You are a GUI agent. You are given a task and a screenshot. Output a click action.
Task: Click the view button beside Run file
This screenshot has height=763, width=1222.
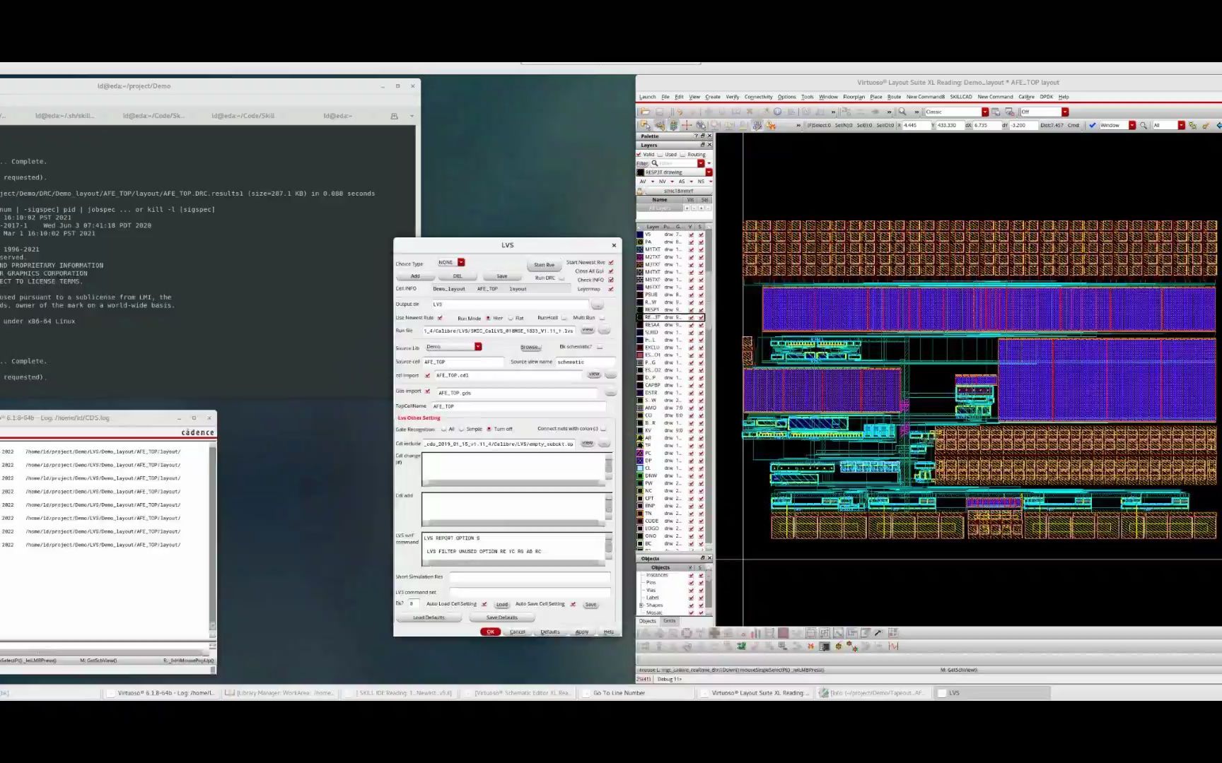(587, 330)
